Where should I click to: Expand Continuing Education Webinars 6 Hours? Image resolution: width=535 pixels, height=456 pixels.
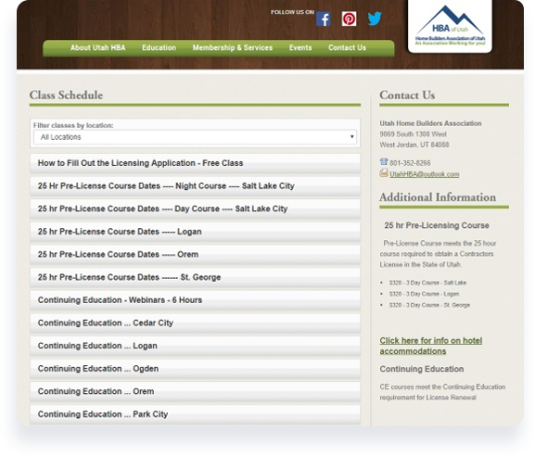click(195, 300)
